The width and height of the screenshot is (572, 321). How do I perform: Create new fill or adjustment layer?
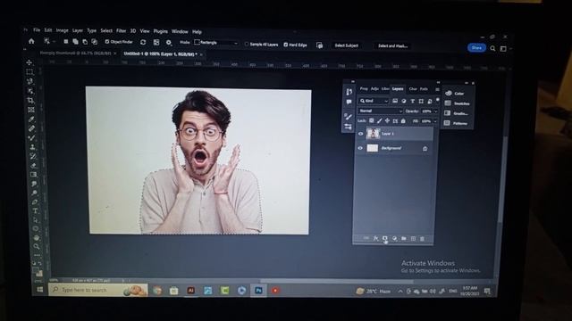pyautogui.click(x=394, y=238)
